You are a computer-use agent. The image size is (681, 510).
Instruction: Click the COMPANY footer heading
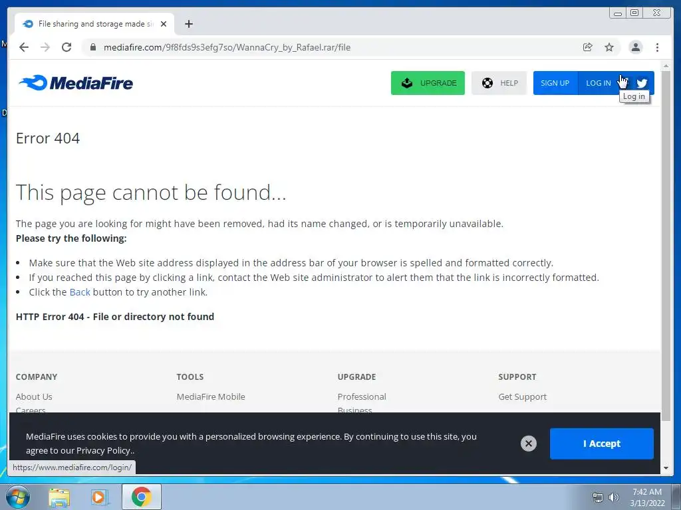[37, 377]
